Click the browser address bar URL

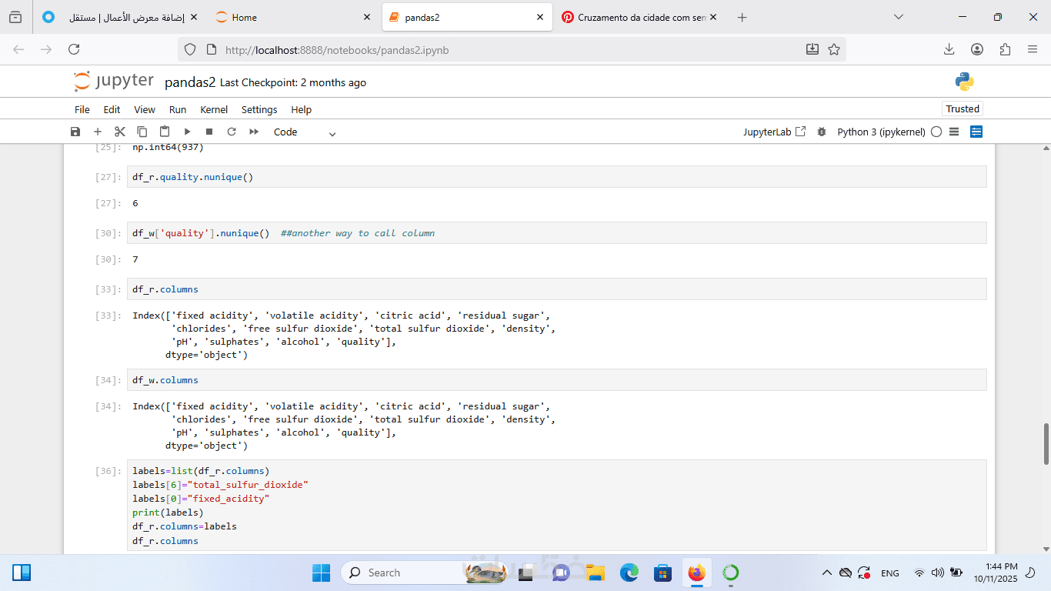337,50
